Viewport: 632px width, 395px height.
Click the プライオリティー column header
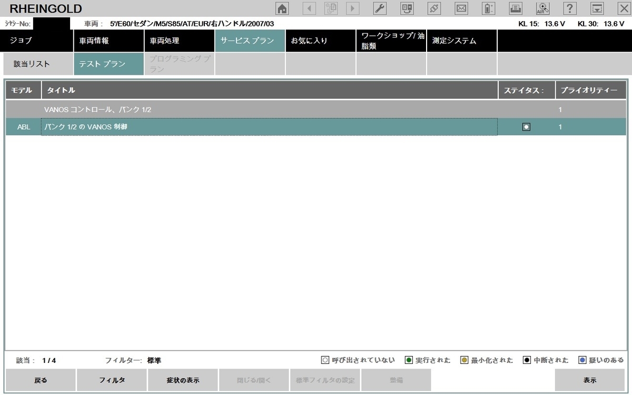click(x=591, y=90)
